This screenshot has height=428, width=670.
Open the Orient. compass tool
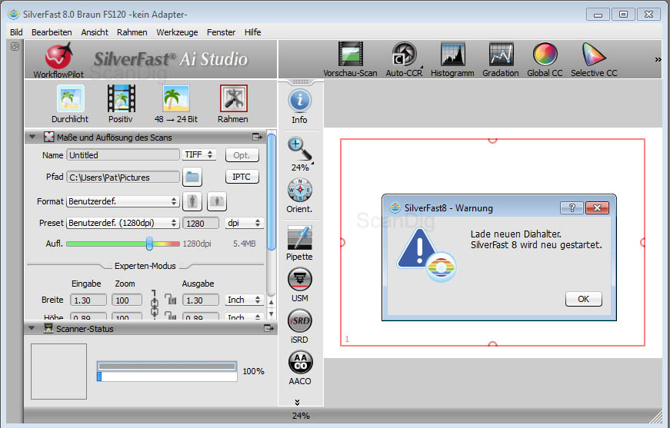[x=299, y=196]
